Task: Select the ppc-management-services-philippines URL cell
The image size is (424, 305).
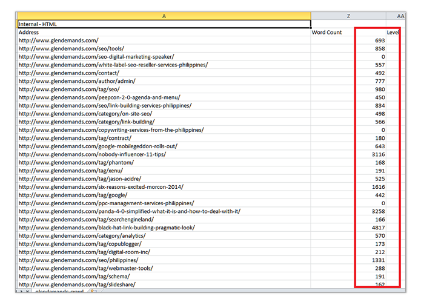Action: (164, 203)
